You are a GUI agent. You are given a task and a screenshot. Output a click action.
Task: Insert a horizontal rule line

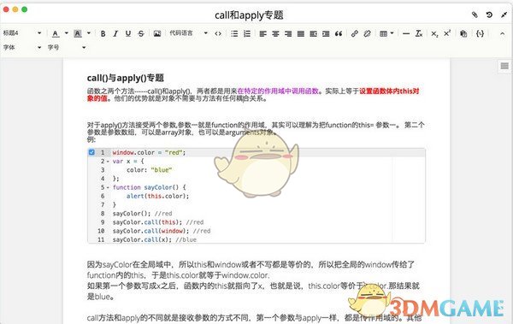(406, 33)
